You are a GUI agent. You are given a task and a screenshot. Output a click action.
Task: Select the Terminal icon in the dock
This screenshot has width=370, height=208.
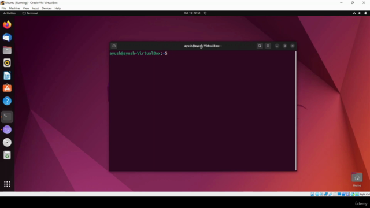click(7, 117)
